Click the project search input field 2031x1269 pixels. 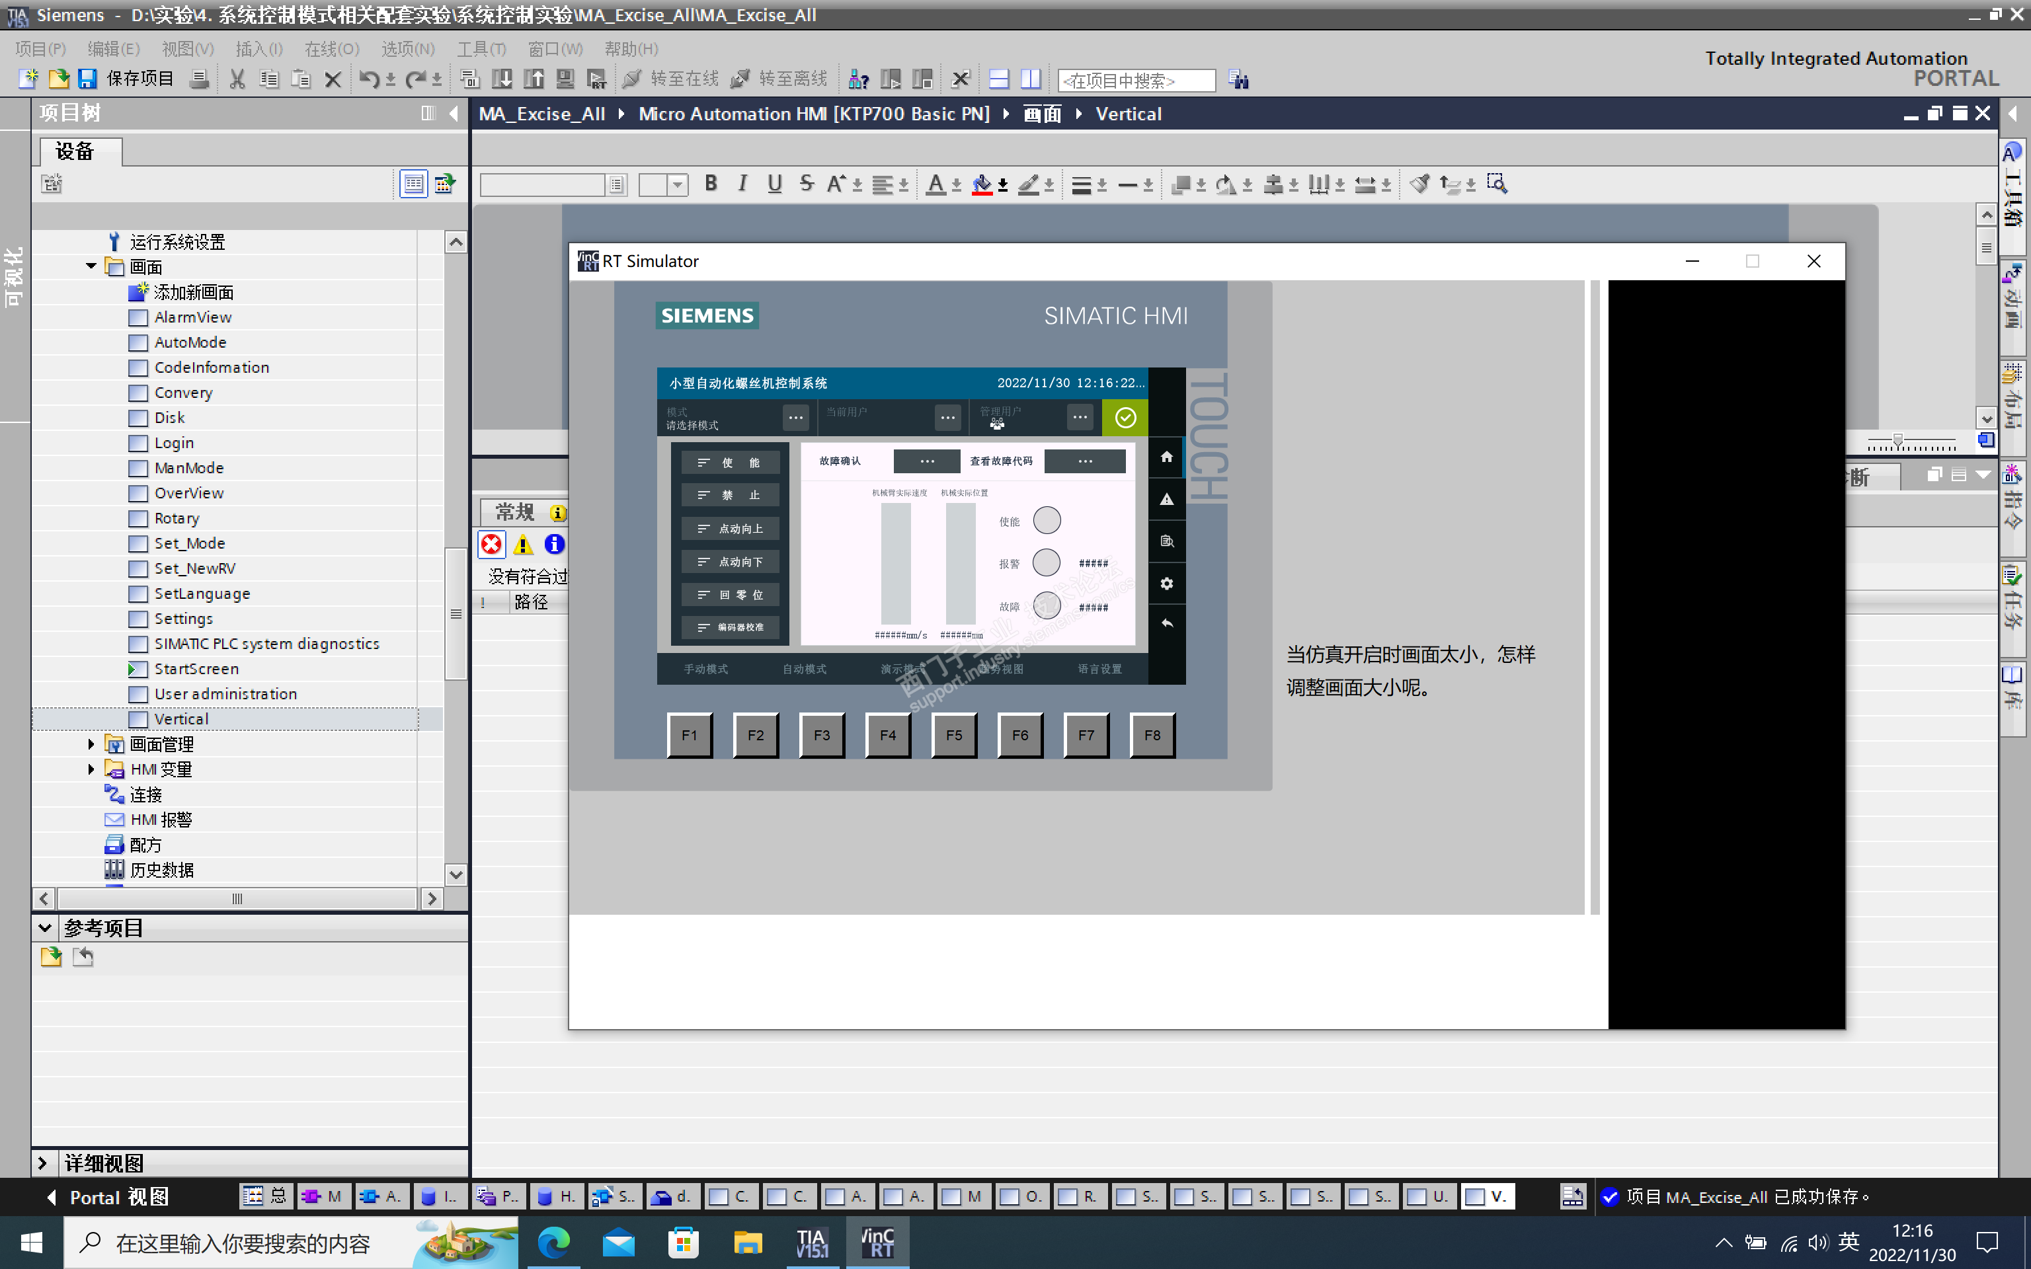coord(1136,80)
